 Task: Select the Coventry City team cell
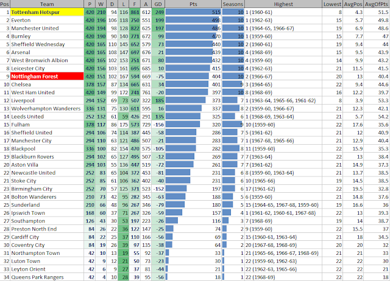[47, 245]
